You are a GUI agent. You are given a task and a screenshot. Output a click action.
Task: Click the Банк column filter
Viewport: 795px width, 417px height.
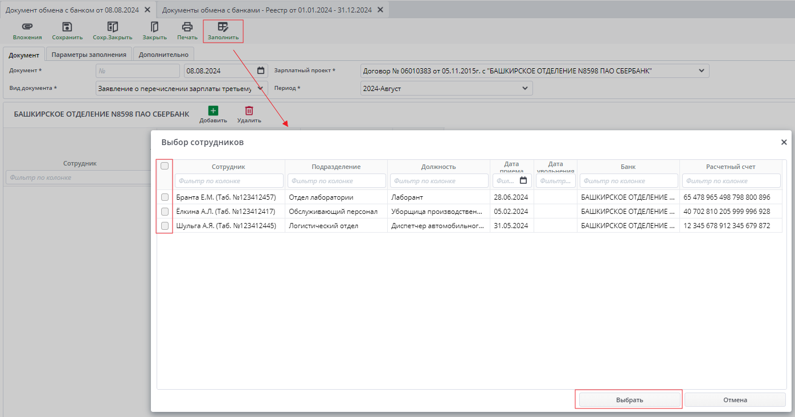pos(629,180)
